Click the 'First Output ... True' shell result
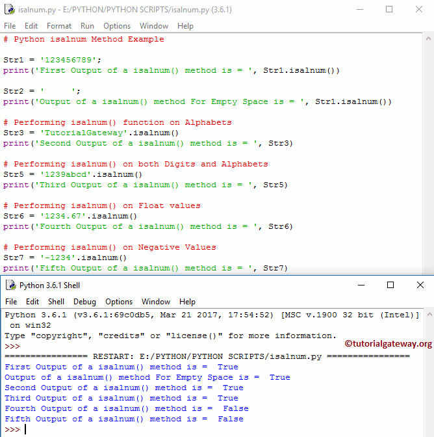 (121, 367)
